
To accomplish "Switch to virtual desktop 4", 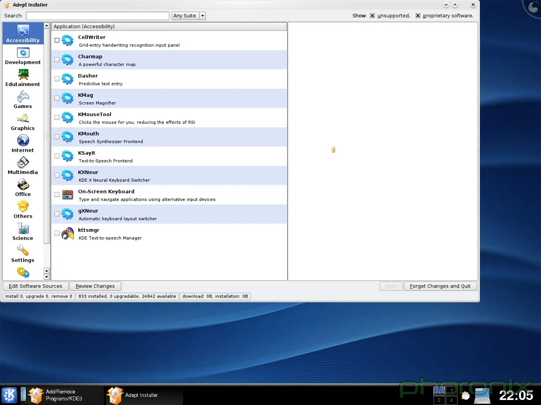I will [451, 400].
